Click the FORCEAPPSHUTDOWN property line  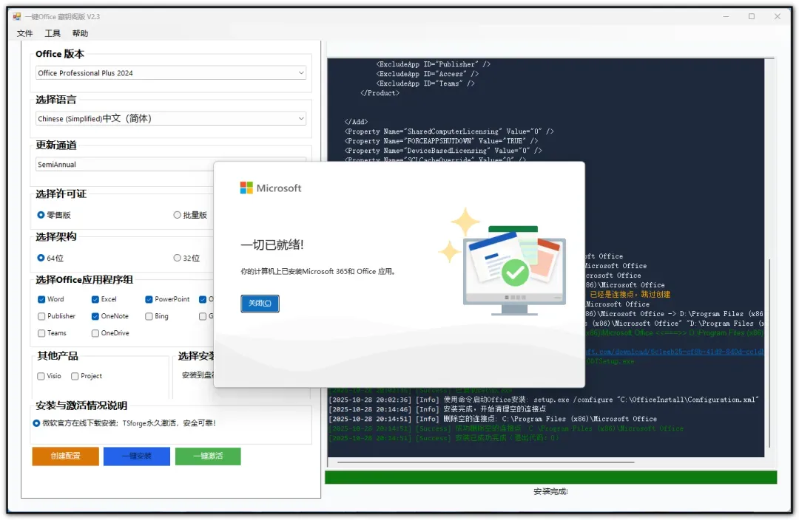pos(441,141)
